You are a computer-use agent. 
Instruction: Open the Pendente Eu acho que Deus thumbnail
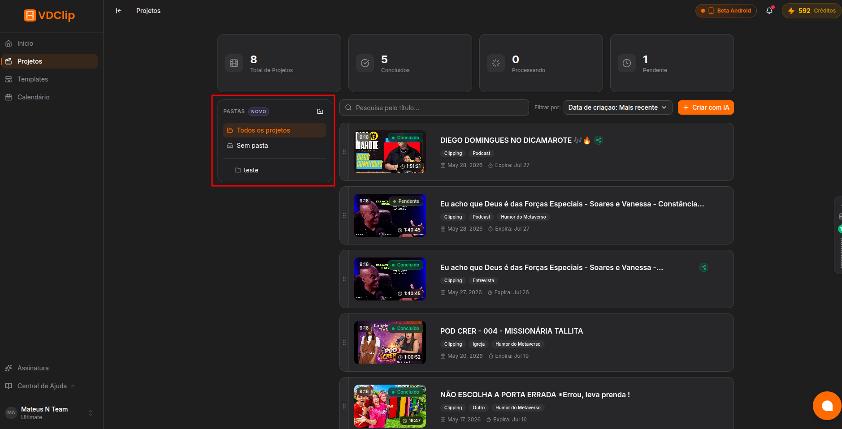(x=390, y=215)
